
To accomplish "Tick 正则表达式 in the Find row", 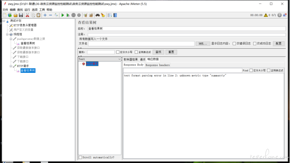I will click(269, 70).
